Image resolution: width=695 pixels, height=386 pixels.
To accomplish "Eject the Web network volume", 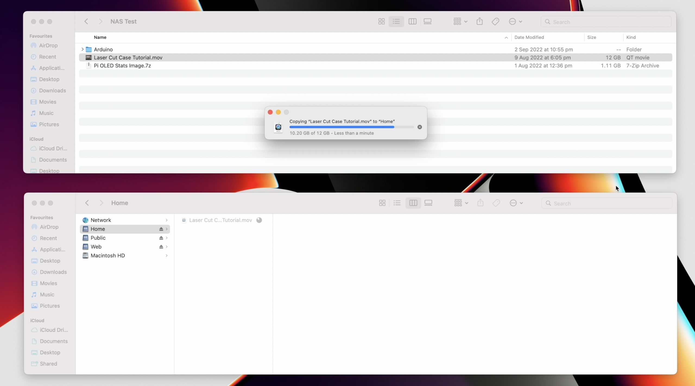I will 161,247.
